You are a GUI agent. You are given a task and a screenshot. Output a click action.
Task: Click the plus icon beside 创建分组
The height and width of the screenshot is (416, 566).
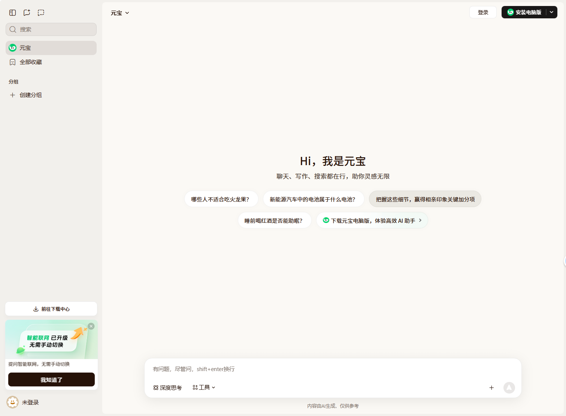pyautogui.click(x=12, y=95)
